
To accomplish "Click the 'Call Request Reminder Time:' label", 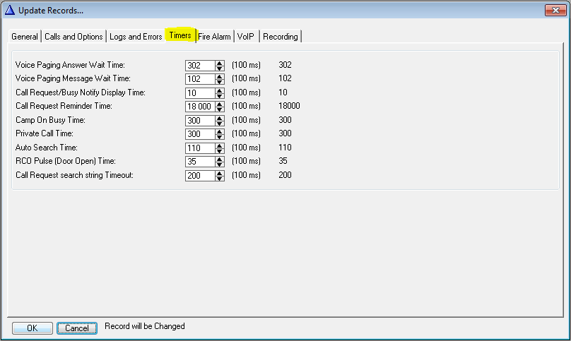I will (64, 106).
